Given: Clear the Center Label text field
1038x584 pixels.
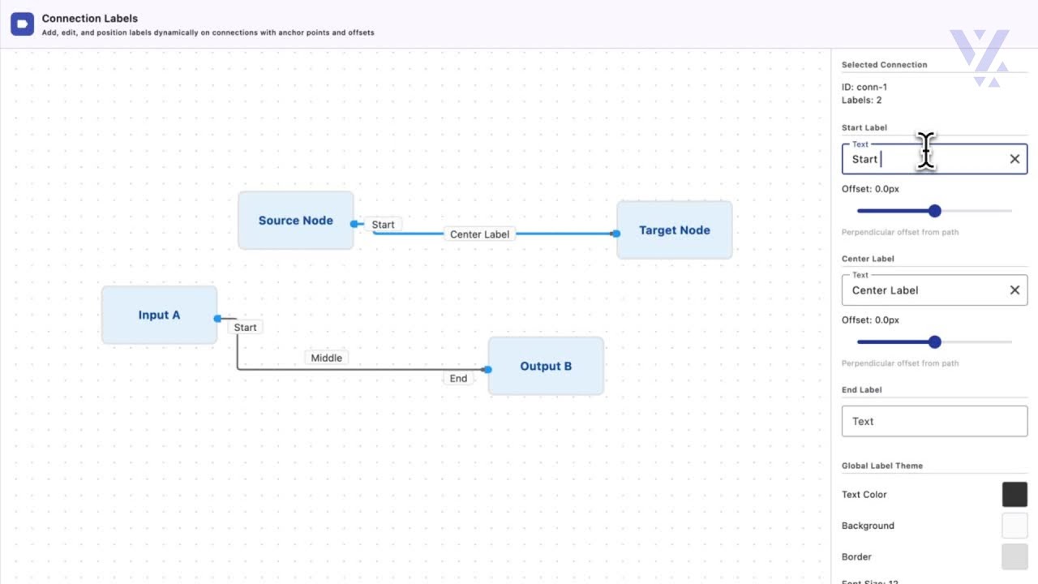Looking at the screenshot, I should click(1014, 290).
